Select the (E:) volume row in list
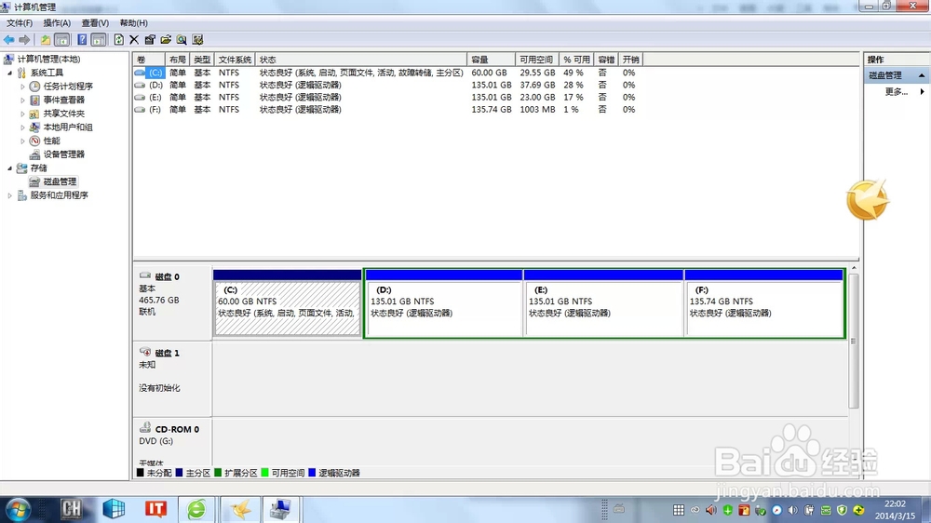Screen dimensions: 931x523 pos(385,98)
